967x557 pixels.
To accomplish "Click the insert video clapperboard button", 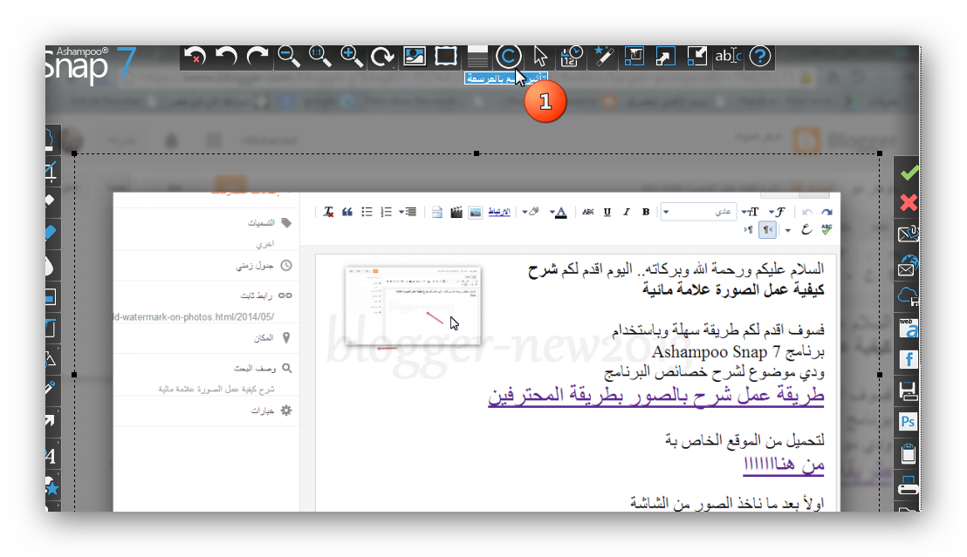I will 456,213.
